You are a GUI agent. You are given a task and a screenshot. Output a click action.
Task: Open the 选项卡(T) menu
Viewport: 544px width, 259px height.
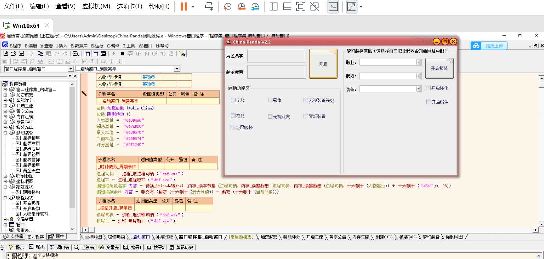129,6
